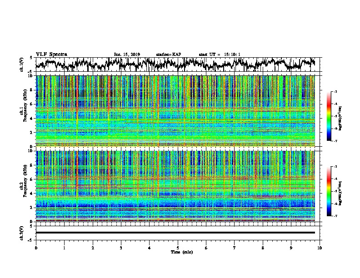The image size is (360, 278).
Task: Click ch.3(V) axis lower tick label "-5"
Action: (30, 240)
